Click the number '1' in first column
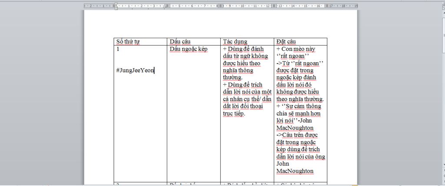Image resolution: width=445 pixels, height=186 pixels. pyautogui.click(x=117, y=49)
